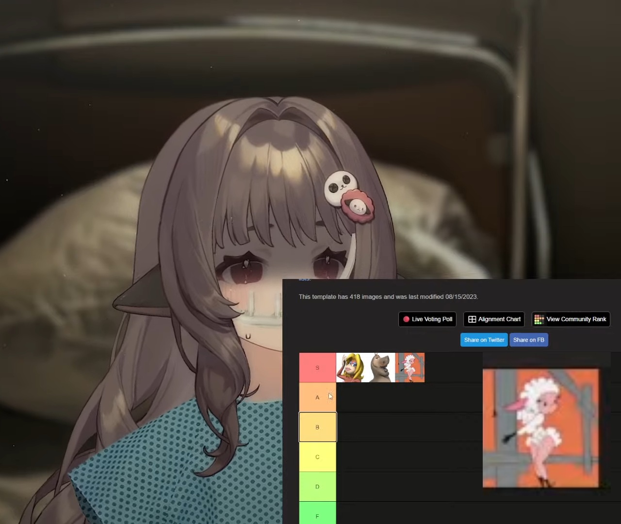Select the blonde woman thumbnail in S tier

click(x=351, y=368)
